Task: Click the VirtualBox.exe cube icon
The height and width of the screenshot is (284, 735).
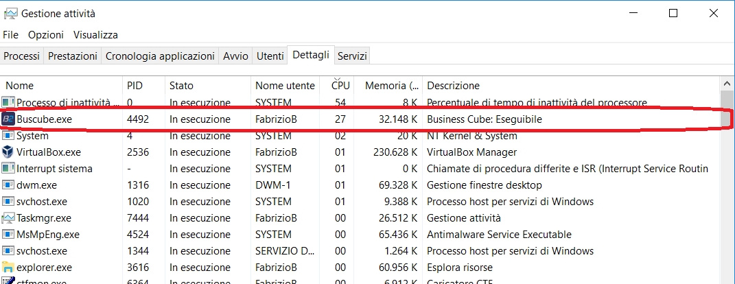Action: click(9, 152)
